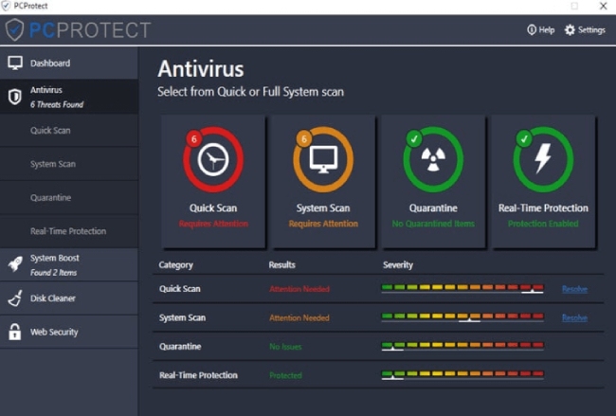Open Quick Scan sidebar sub-item

coord(69,131)
